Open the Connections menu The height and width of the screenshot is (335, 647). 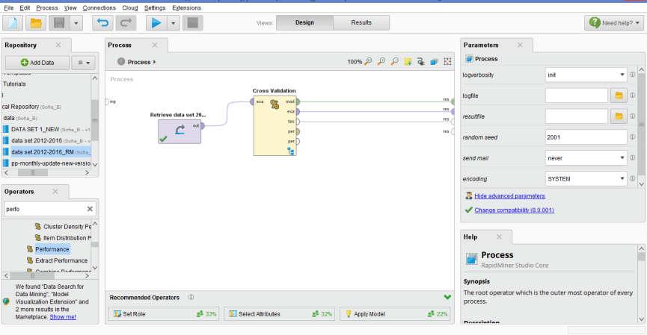[99, 7]
